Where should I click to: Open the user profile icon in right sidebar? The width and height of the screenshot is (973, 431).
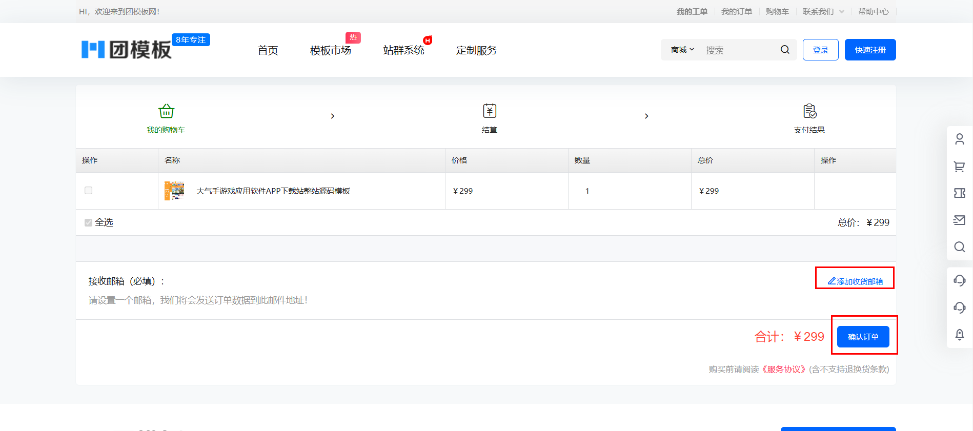959,139
